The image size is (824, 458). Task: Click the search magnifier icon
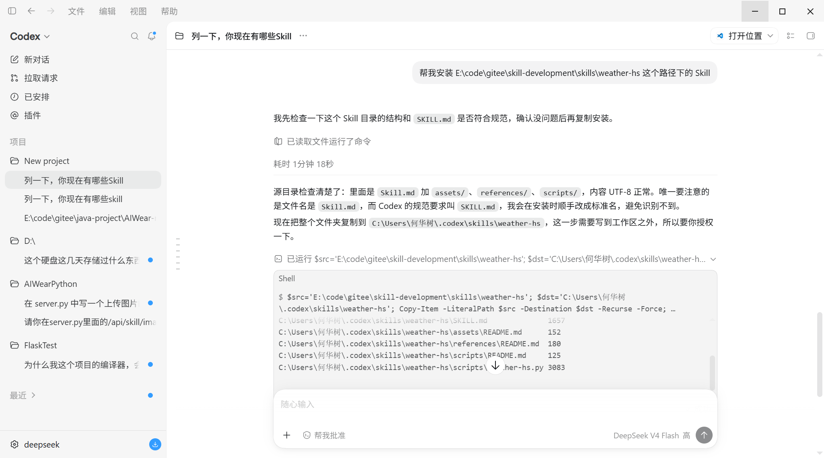click(135, 36)
